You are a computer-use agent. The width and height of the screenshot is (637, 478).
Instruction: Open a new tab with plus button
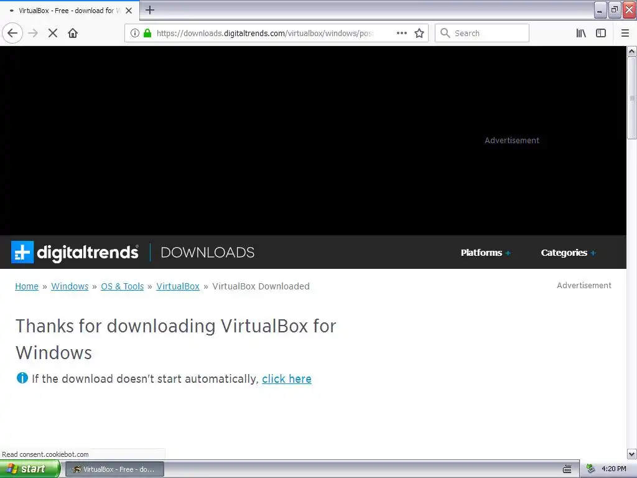[150, 10]
